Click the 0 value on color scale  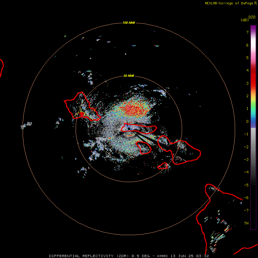coord(247,122)
